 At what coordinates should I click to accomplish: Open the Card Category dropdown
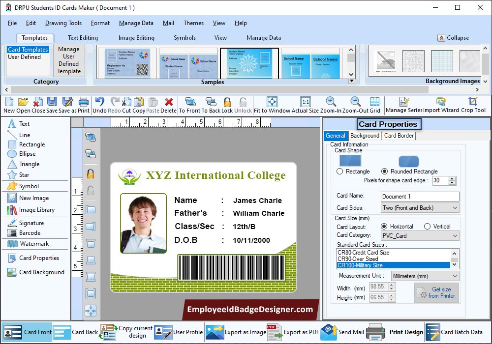[x=420, y=235]
